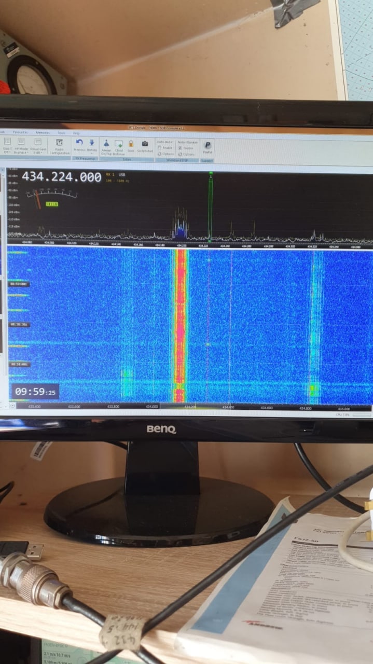Open the Favourites ribbon tab

coord(21,133)
